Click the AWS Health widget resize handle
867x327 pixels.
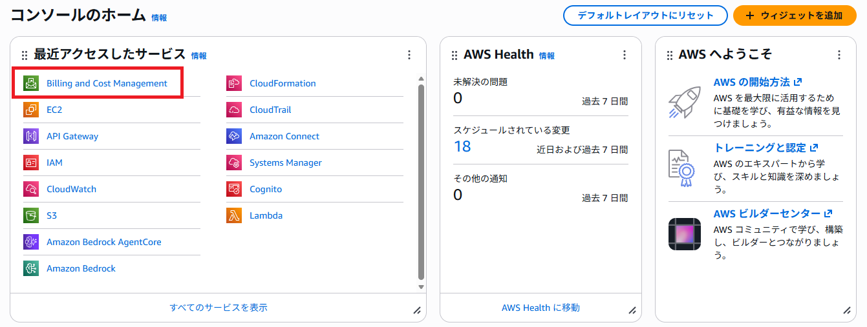(632, 310)
